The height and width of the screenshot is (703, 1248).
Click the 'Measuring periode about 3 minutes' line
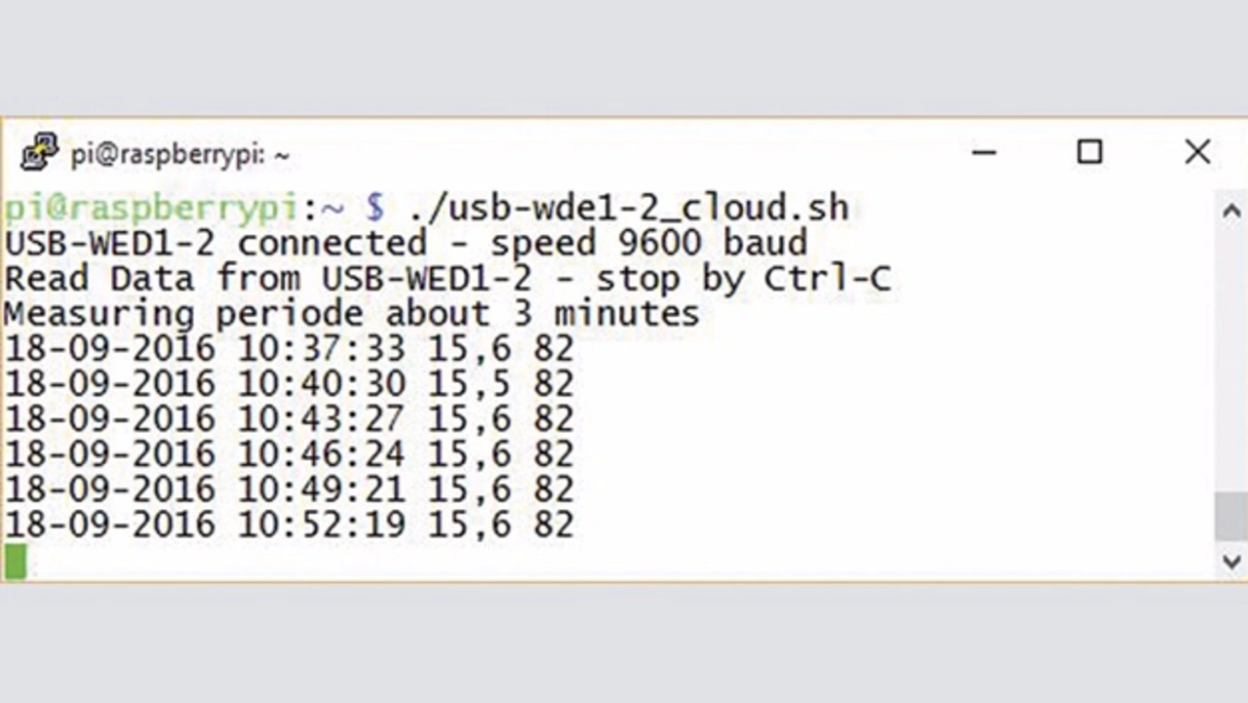click(x=352, y=314)
